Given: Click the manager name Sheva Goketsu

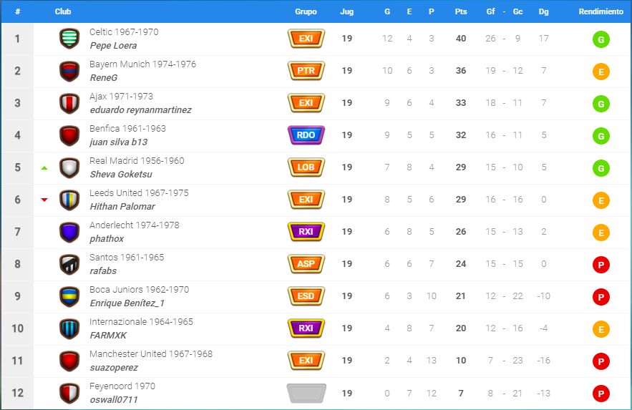Looking at the screenshot, I should [x=121, y=175].
